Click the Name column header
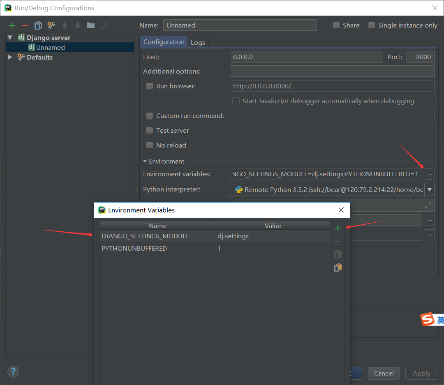444x385 pixels. click(x=157, y=226)
